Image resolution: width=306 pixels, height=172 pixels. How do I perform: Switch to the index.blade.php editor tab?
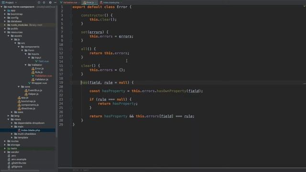(x=110, y=2)
